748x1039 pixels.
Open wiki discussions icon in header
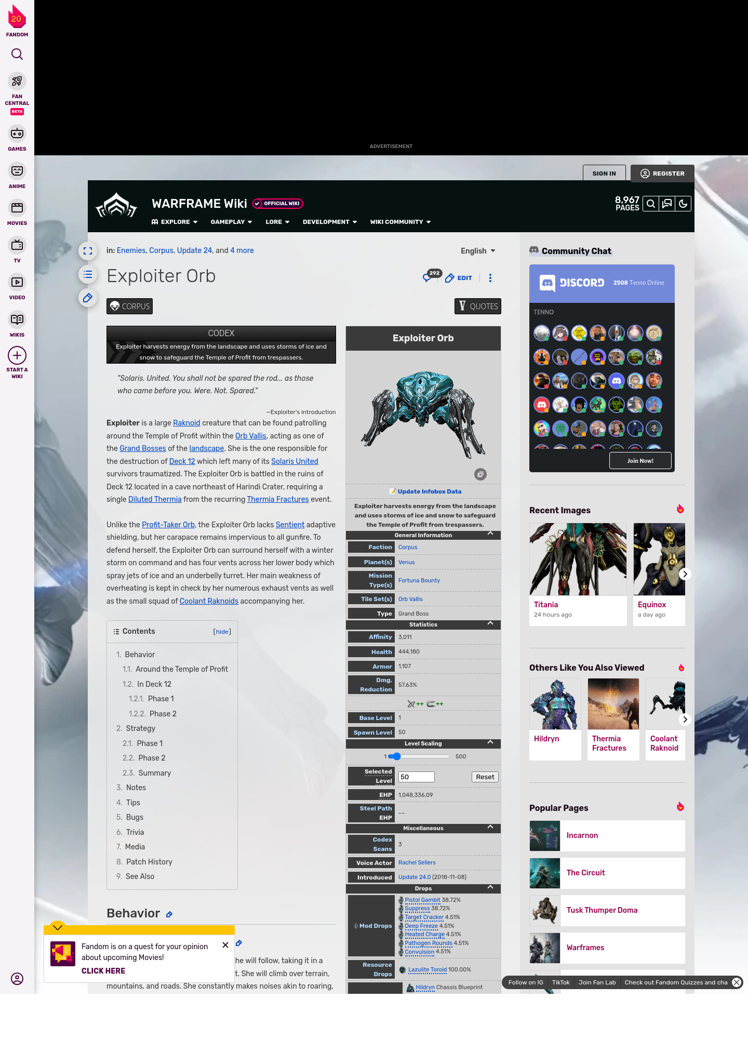click(667, 204)
